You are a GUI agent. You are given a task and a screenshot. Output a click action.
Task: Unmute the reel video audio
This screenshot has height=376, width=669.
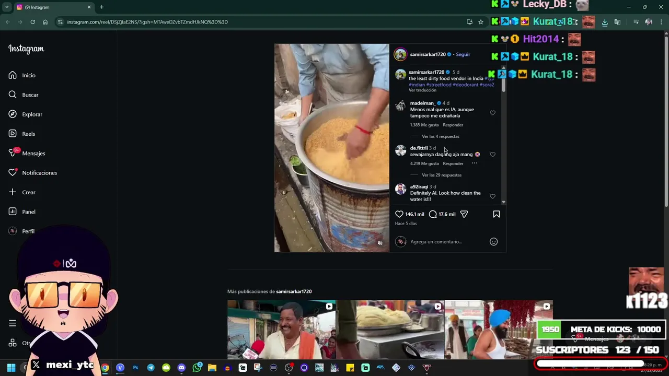tap(380, 243)
